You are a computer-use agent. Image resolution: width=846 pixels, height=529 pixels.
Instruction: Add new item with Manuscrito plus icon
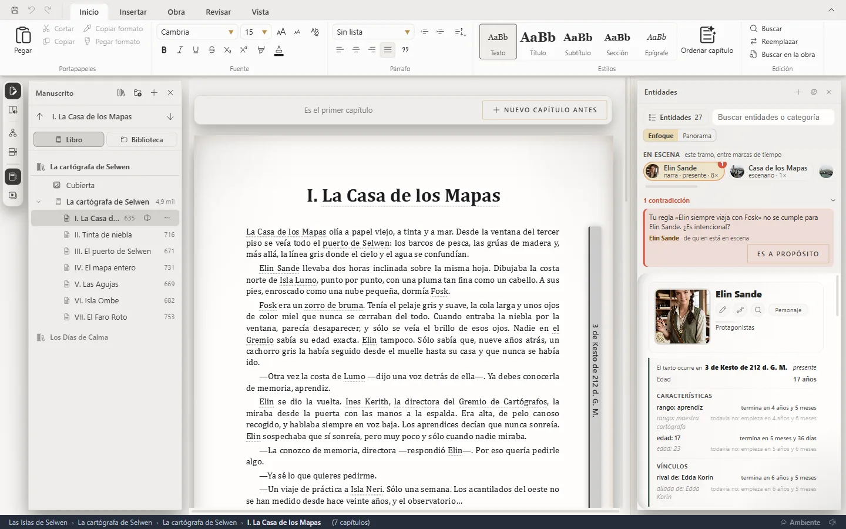[x=154, y=93]
